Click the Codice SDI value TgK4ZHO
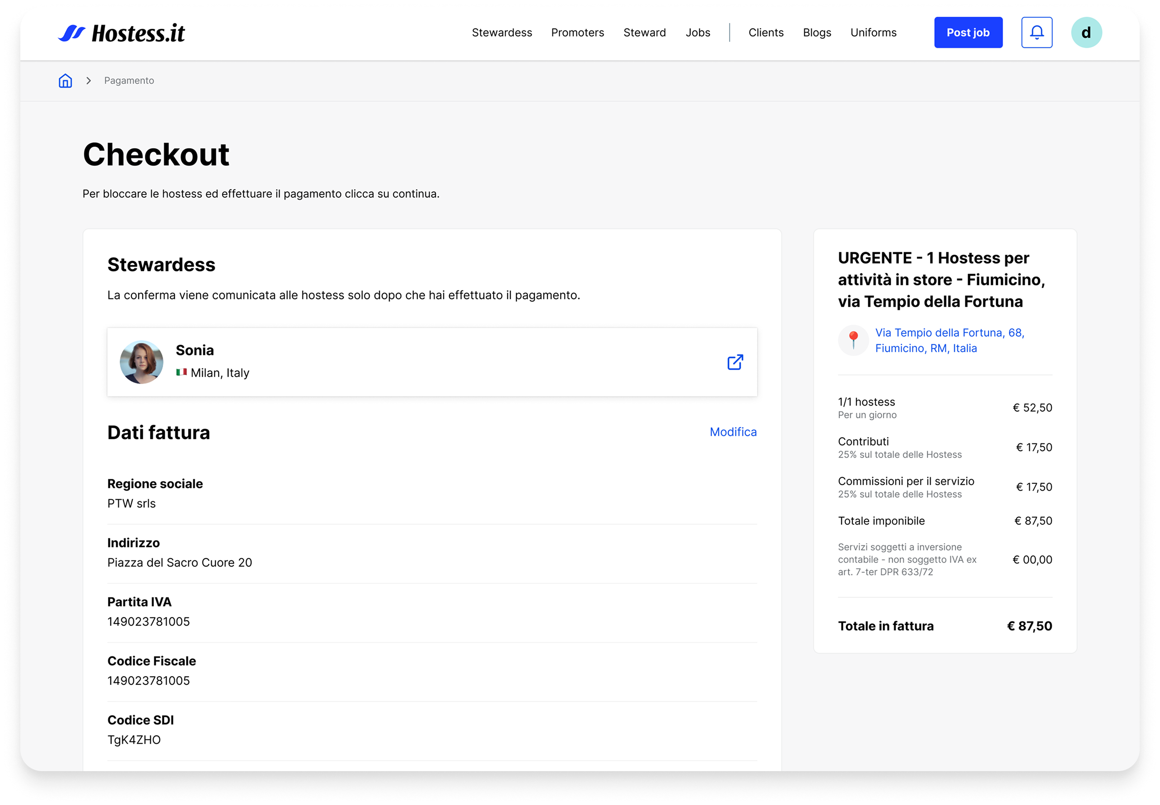This screenshot has width=1160, height=805. [x=134, y=739]
